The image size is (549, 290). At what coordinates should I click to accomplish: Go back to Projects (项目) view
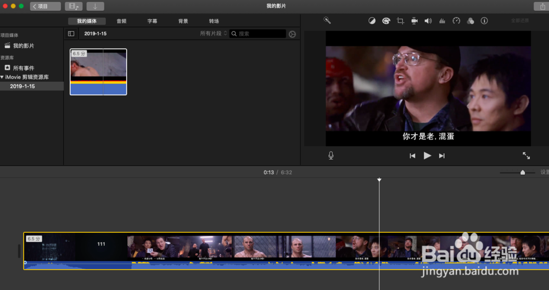tap(45, 6)
